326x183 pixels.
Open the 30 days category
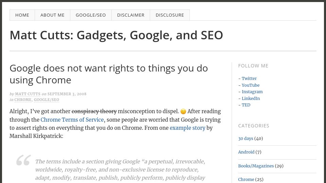[246, 138]
